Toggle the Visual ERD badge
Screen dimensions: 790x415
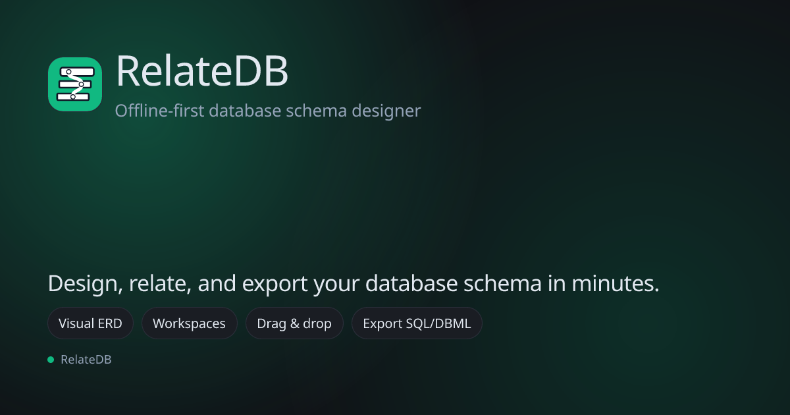click(90, 323)
